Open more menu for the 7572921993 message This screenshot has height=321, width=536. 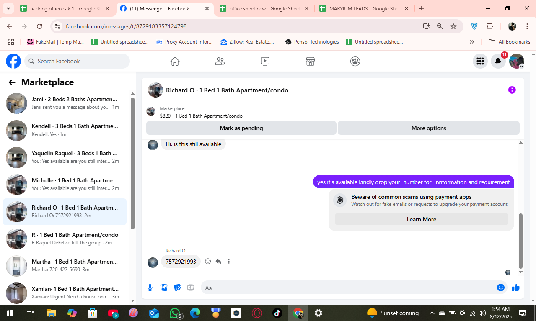pos(229,262)
